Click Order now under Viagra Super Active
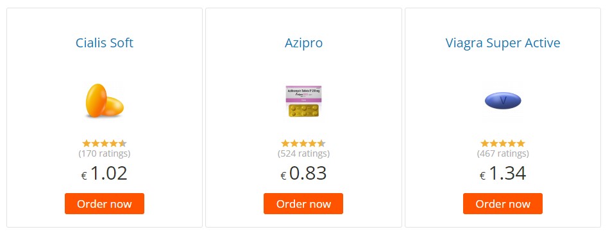Screen dimensions: 610x234 [503, 204]
